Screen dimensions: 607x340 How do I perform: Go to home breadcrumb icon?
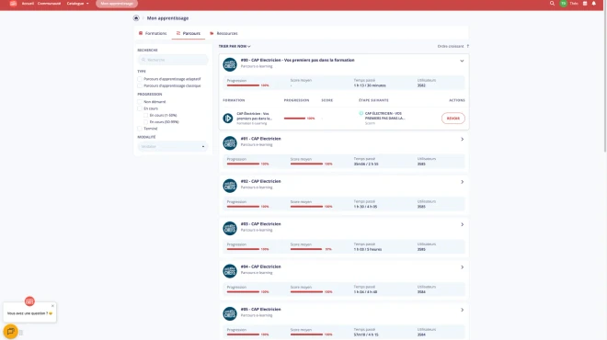(x=136, y=18)
